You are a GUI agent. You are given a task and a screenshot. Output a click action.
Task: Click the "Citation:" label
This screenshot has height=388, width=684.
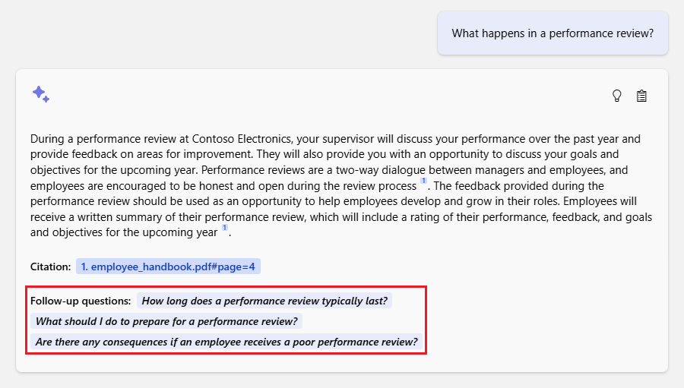[50, 267]
